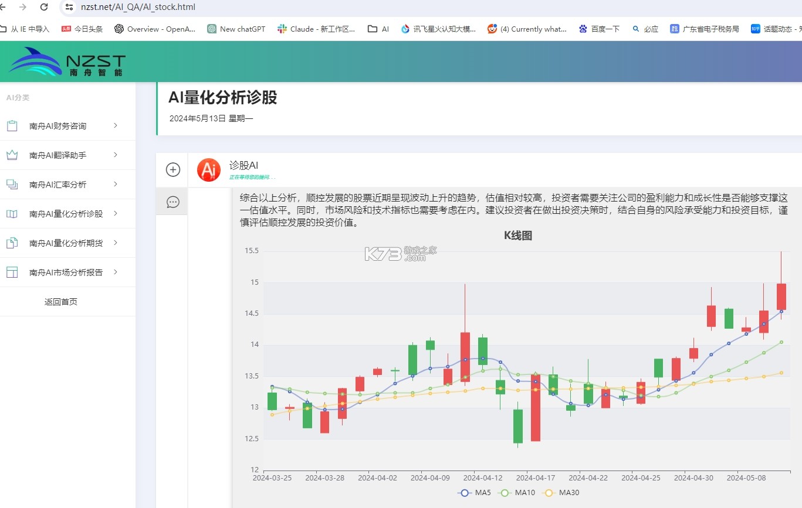Open the 广东省电子税务局 bookmark
802x508 pixels.
click(x=705, y=29)
